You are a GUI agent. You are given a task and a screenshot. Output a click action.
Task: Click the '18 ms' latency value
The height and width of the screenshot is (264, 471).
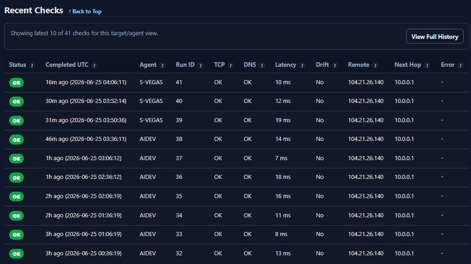283,177
